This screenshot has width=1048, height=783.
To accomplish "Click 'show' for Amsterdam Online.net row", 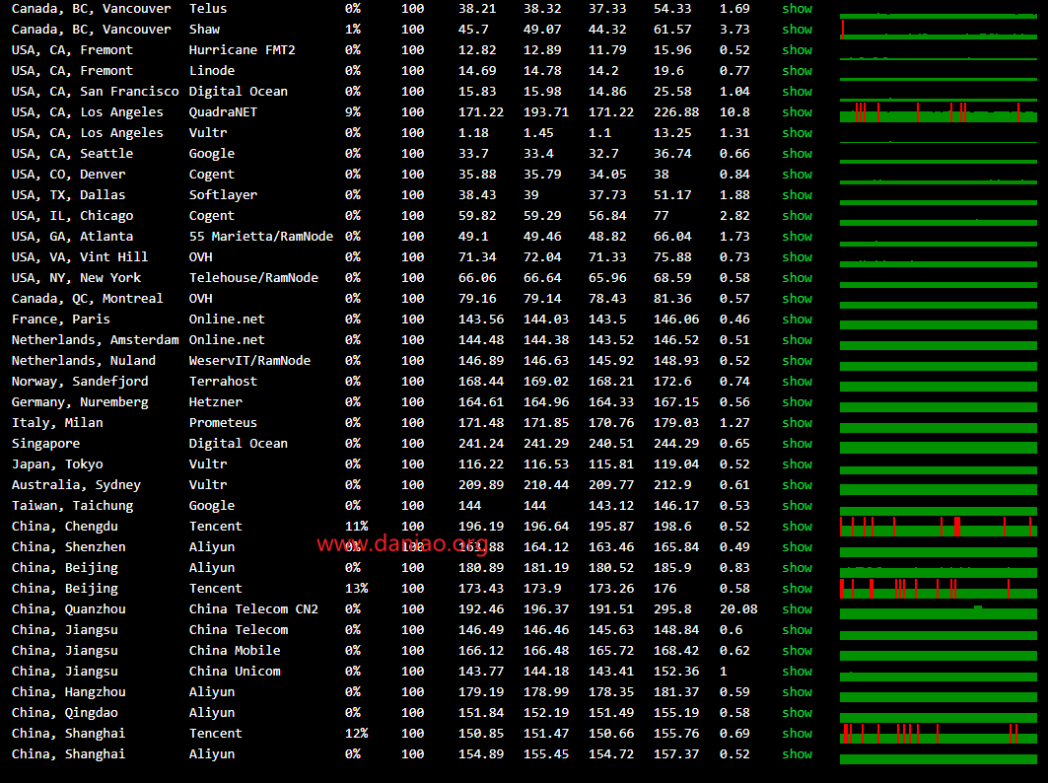I will coord(797,340).
